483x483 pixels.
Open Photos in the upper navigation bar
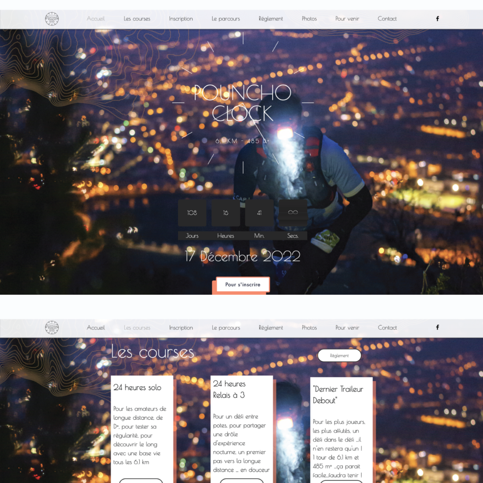(x=309, y=19)
